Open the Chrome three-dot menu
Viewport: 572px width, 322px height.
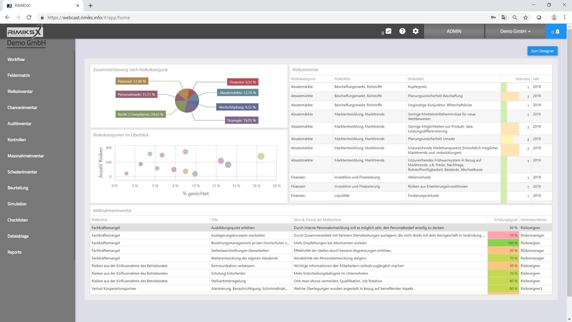(x=565, y=18)
